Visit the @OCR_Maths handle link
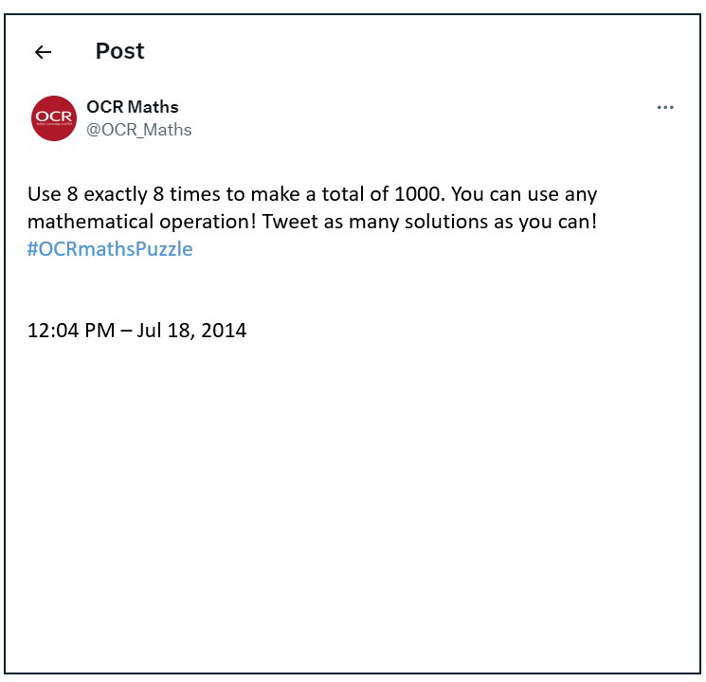The height and width of the screenshot is (682, 706). coord(139,130)
